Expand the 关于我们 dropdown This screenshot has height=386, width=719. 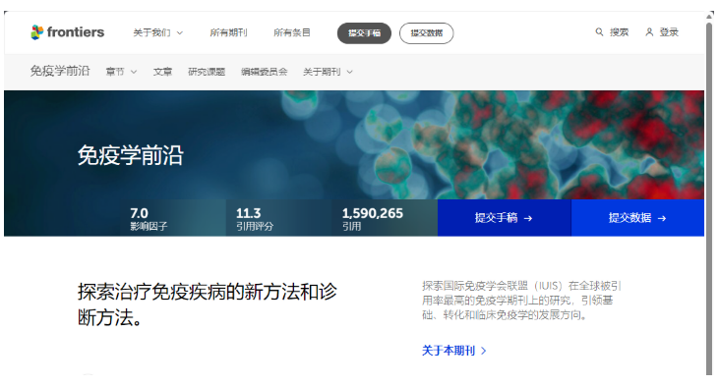(x=157, y=32)
